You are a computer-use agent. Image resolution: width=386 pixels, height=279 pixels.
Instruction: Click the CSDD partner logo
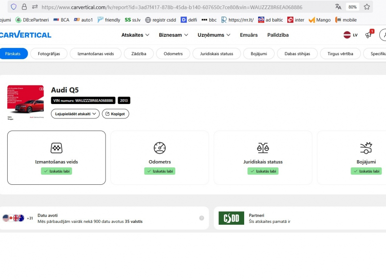231,218
